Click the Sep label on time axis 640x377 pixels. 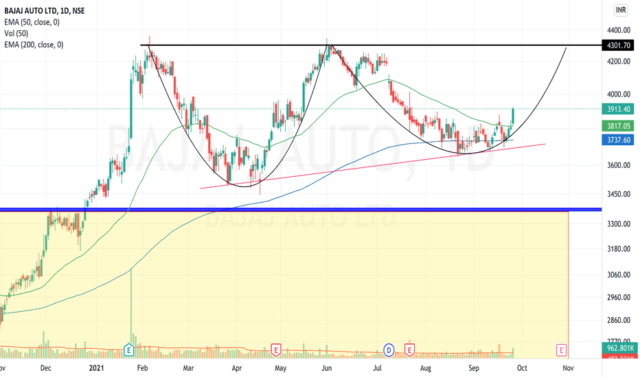coord(473,368)
